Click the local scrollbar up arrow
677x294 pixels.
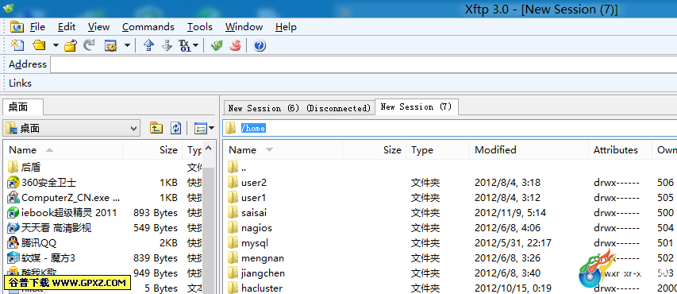(x=209, y=149)
